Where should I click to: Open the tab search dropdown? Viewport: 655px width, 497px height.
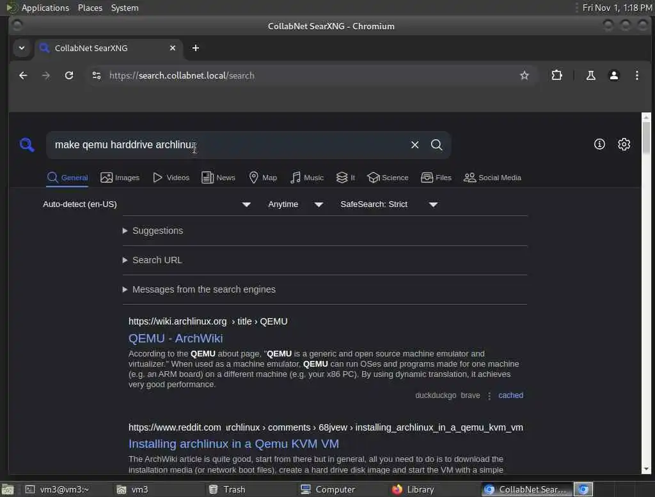coord(22,48)
